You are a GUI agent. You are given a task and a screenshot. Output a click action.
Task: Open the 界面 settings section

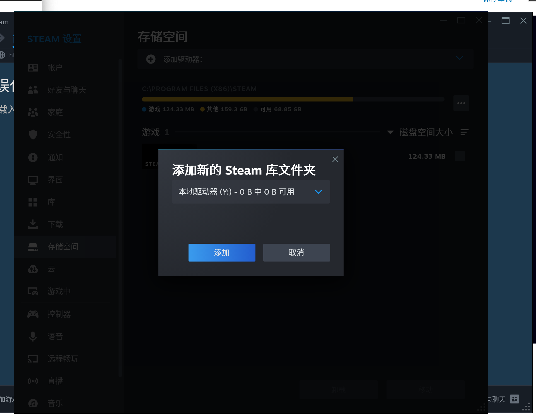pyautogui.click(x=55, y=180)
